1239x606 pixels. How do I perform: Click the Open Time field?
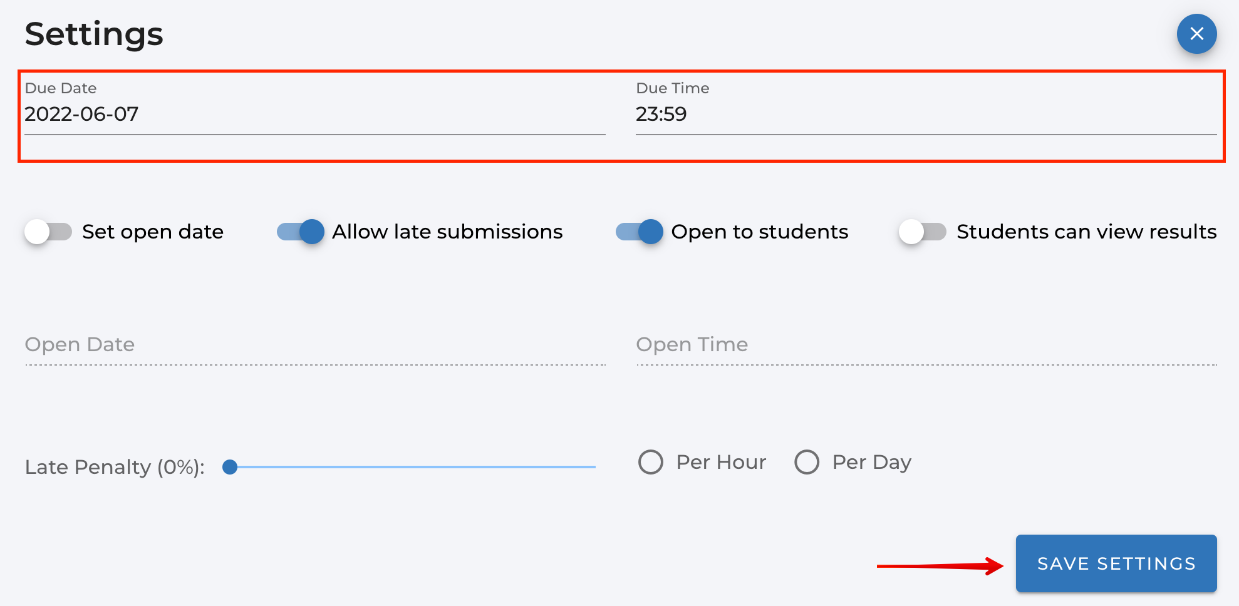926,345
